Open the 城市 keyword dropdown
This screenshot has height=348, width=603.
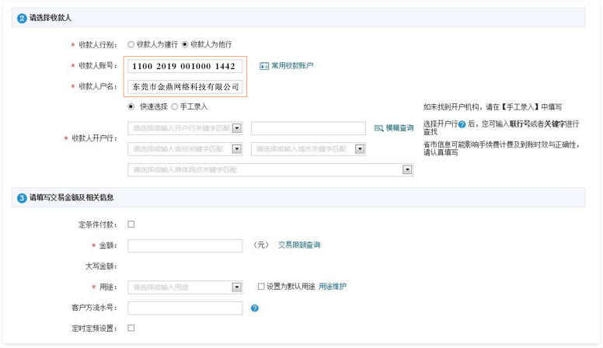360,148
